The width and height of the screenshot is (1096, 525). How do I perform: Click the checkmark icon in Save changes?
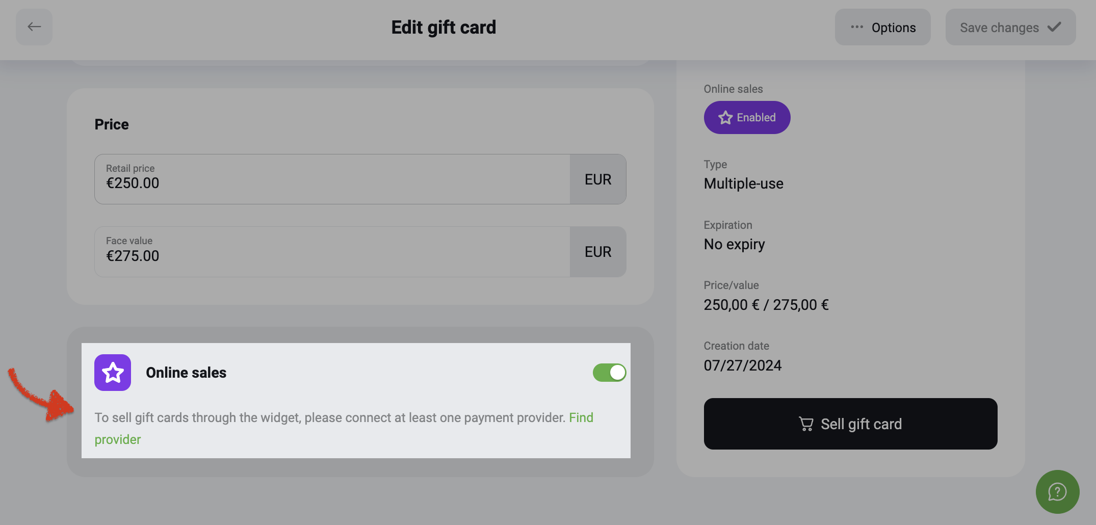tap(1054, 27)
